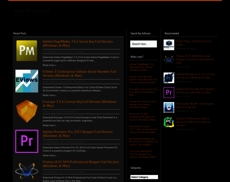Open Adobe PageMaker 7.0.2 Serial Key post title
Viewport: 230px width, 182px height.
point(78,43)
